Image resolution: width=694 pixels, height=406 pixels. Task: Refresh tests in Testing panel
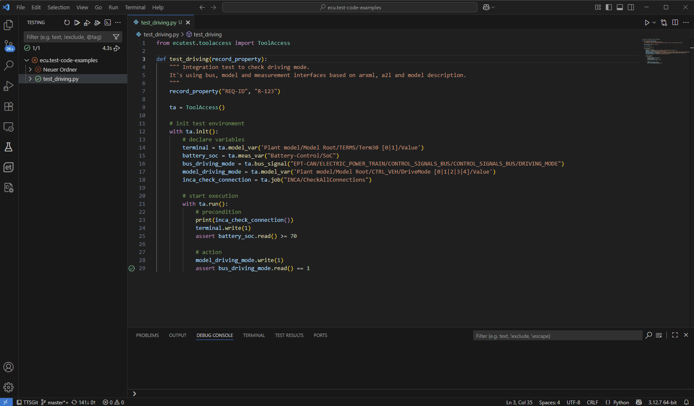click(x=67, y=22)
